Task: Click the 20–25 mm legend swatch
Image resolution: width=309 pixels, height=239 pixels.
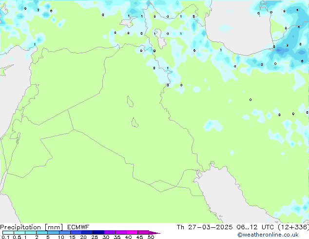Action: point(87,233)
